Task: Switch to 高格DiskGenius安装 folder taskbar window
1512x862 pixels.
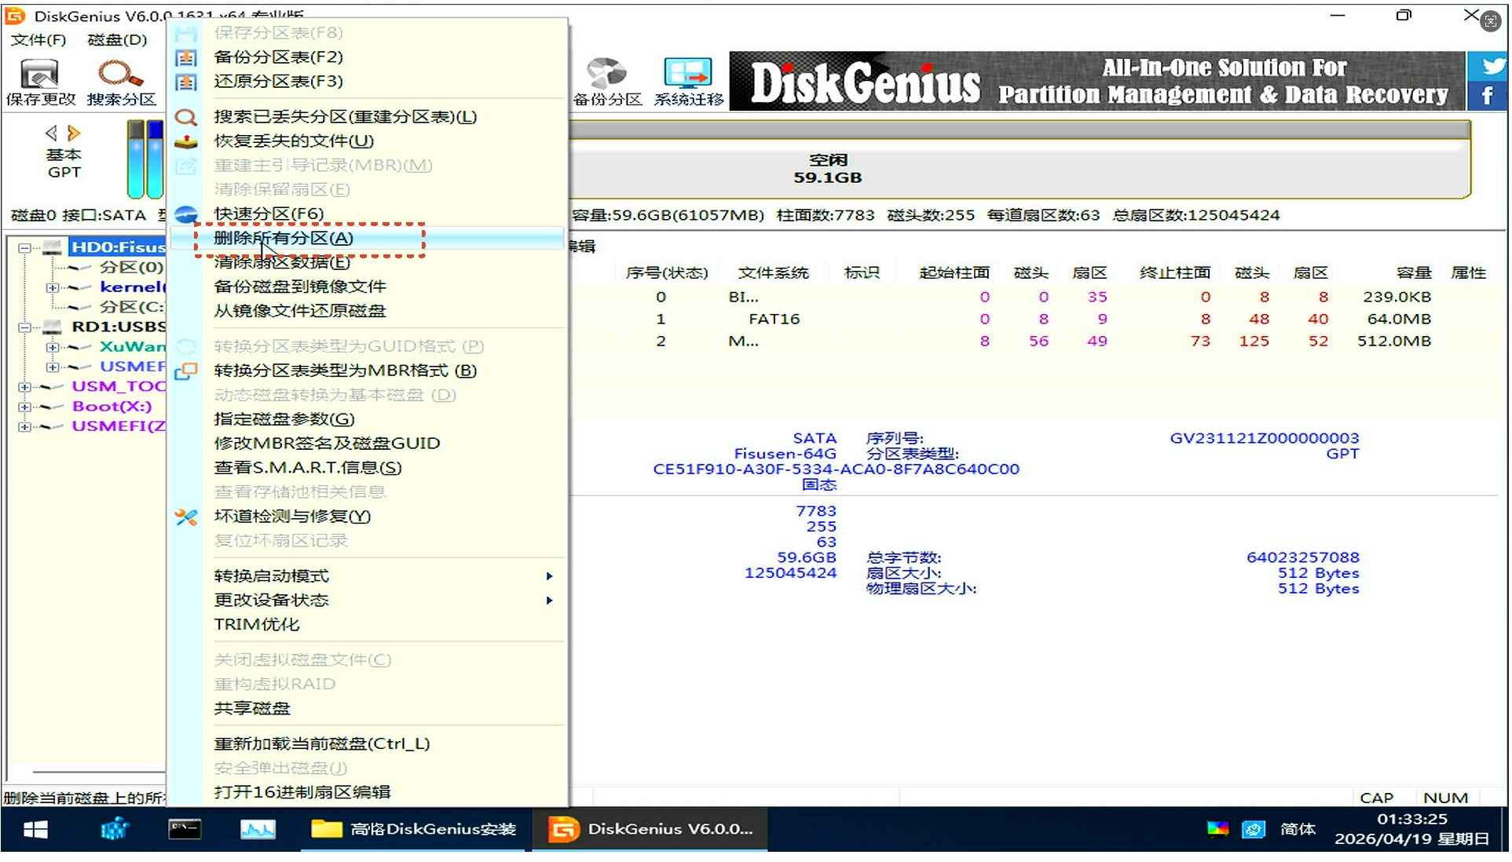Action: (414, 829)
